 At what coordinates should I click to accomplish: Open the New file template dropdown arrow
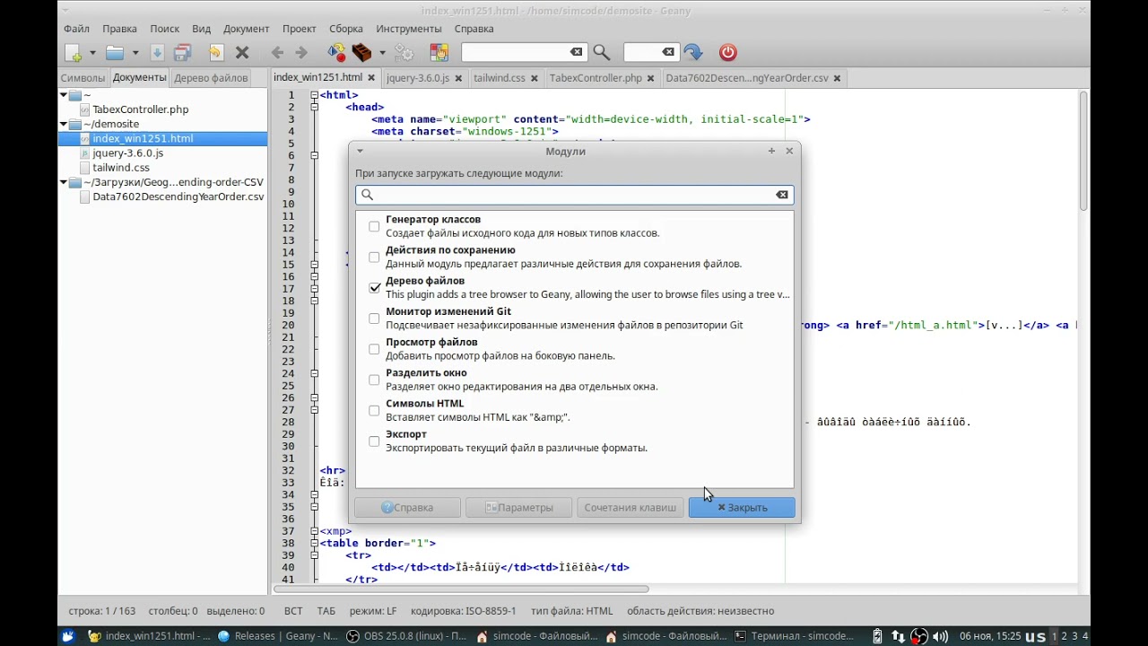[92, 53]
